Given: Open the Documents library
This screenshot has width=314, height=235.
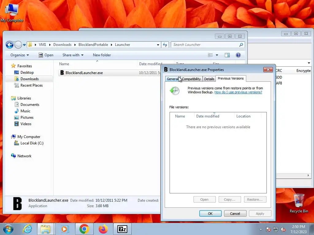Looking at the screenshot, I should [x=30, y=105].
